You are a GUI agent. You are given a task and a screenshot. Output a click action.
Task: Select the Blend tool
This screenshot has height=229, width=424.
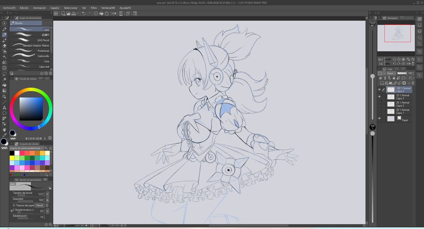4,62
